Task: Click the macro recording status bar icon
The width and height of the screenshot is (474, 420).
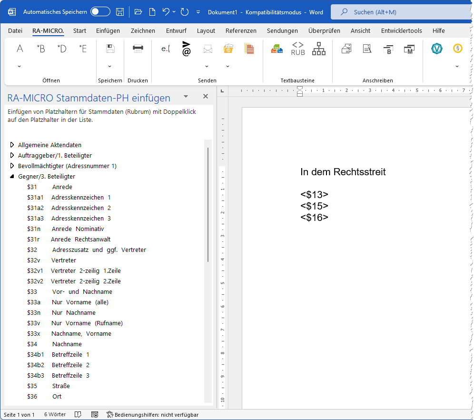Action: coord(95,415)
